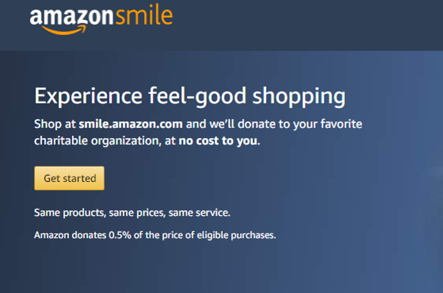Viewport: 443px width, 293px height.
Task: Click the white "amazon" word in the logo
Action: click(x=71, y=17)
